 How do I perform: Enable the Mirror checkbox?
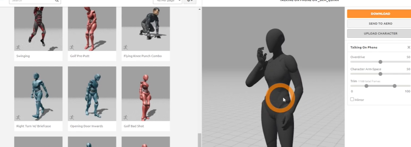pyautogui.click(x=352, y=99)
